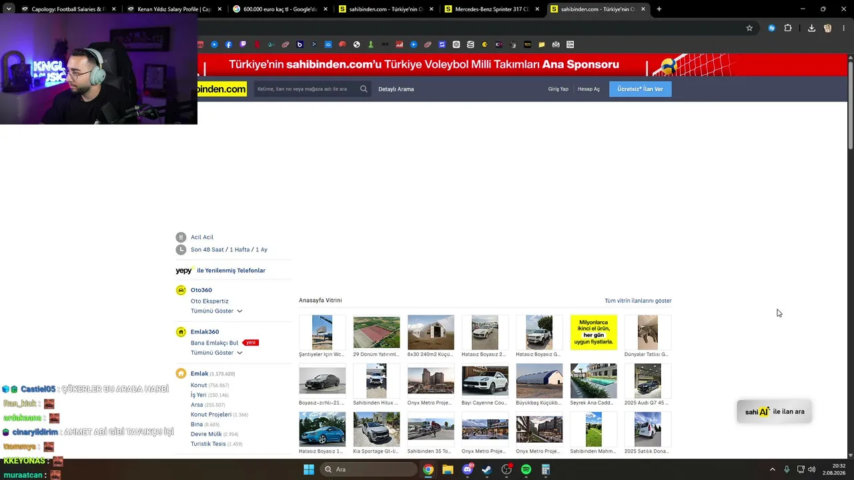Screen dimensions: 854x480
Task: Click the orange Emlak category icon
Action: coord(181,373)
